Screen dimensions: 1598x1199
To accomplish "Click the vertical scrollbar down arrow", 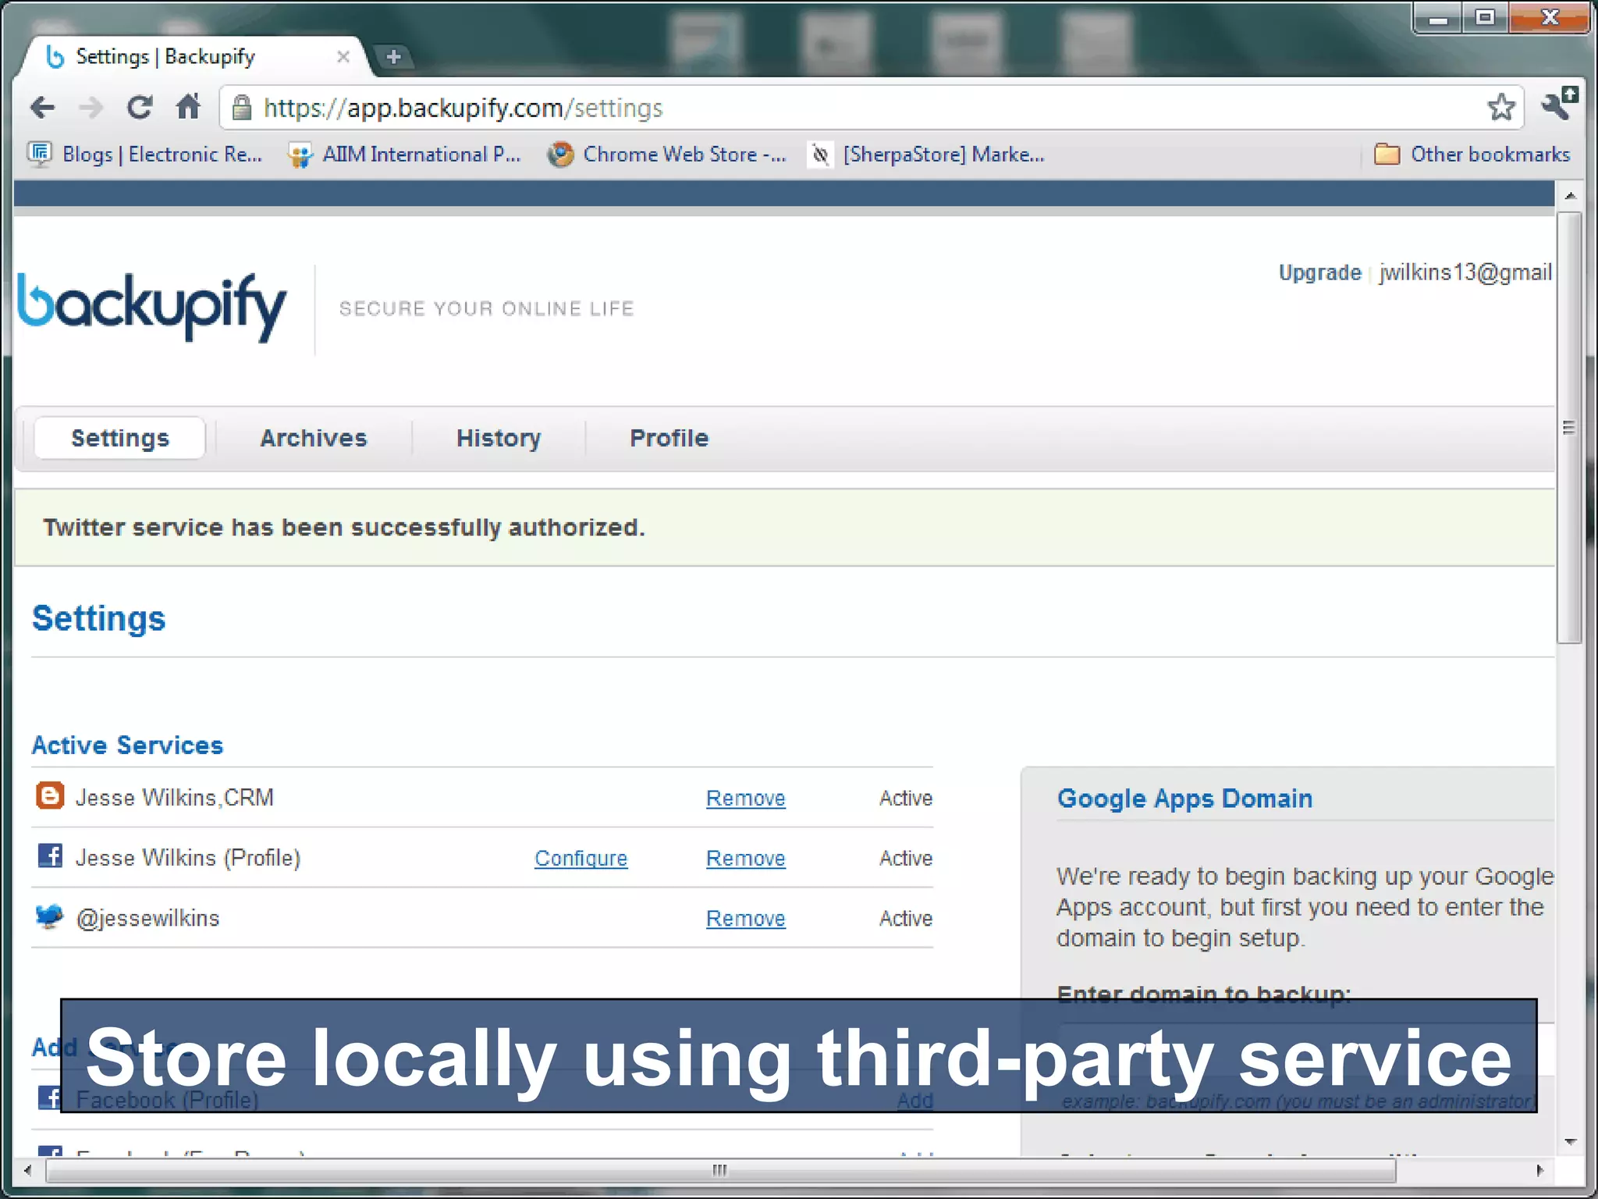I will click(1570, 1142).
